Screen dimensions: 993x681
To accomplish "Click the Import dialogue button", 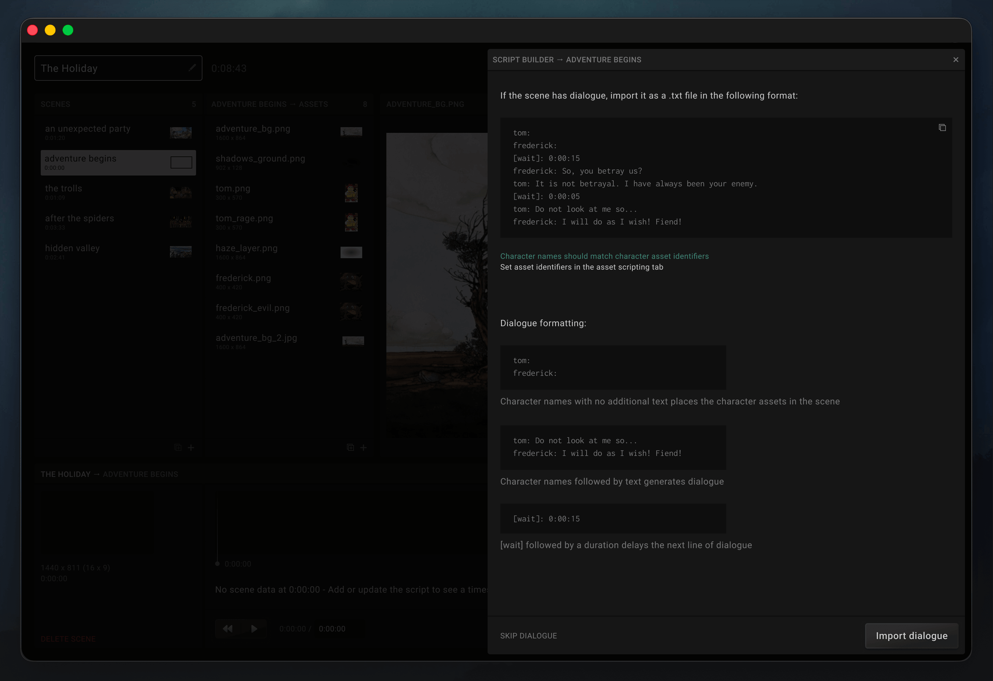I will (912, 636).
